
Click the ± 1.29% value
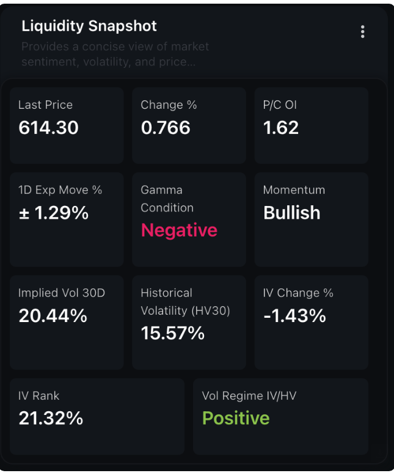coord(54,213)
